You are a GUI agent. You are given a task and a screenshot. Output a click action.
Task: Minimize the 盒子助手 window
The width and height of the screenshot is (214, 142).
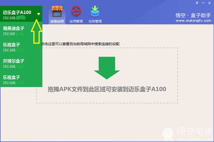tap(203, 3)
